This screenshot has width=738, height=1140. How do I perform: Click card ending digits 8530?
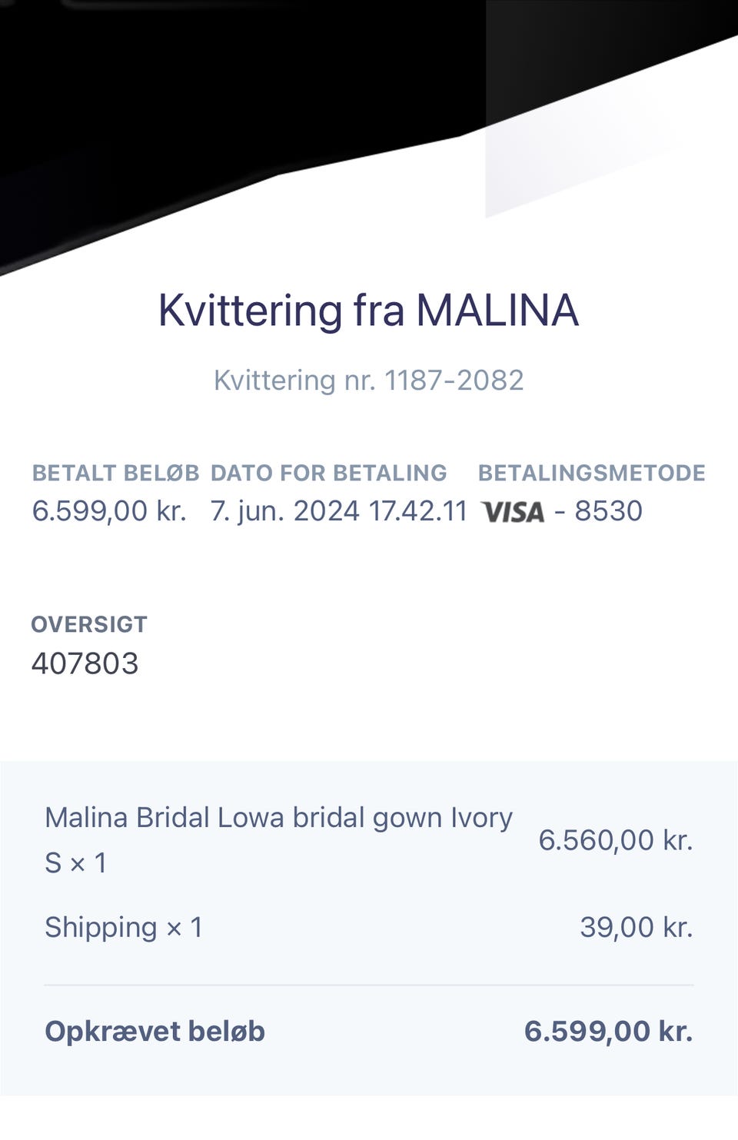(x=608, y=511)
